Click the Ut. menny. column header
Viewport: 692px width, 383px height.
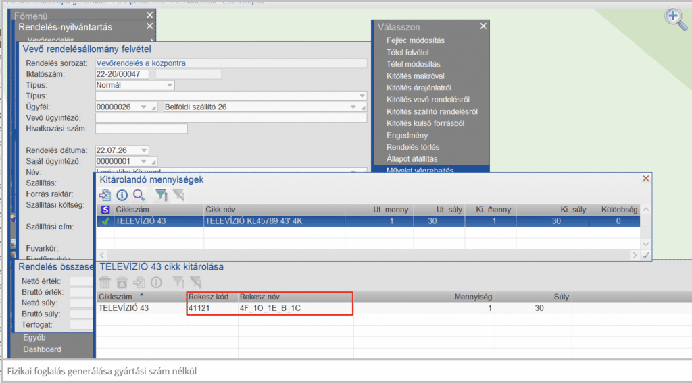379,210
